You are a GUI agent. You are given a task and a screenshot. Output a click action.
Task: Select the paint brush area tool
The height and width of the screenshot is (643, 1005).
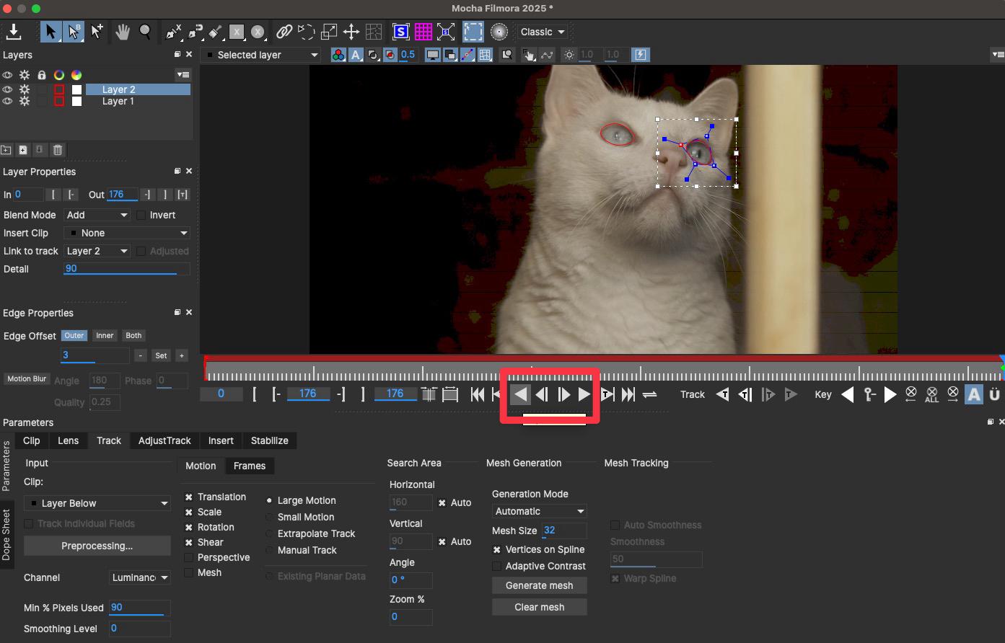(216, 32)
